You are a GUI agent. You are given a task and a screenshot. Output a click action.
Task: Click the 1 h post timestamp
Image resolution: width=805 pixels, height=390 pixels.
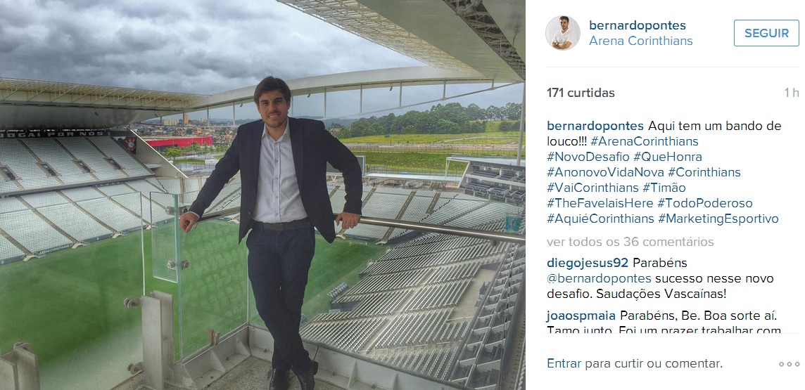(x=791, y=93)
